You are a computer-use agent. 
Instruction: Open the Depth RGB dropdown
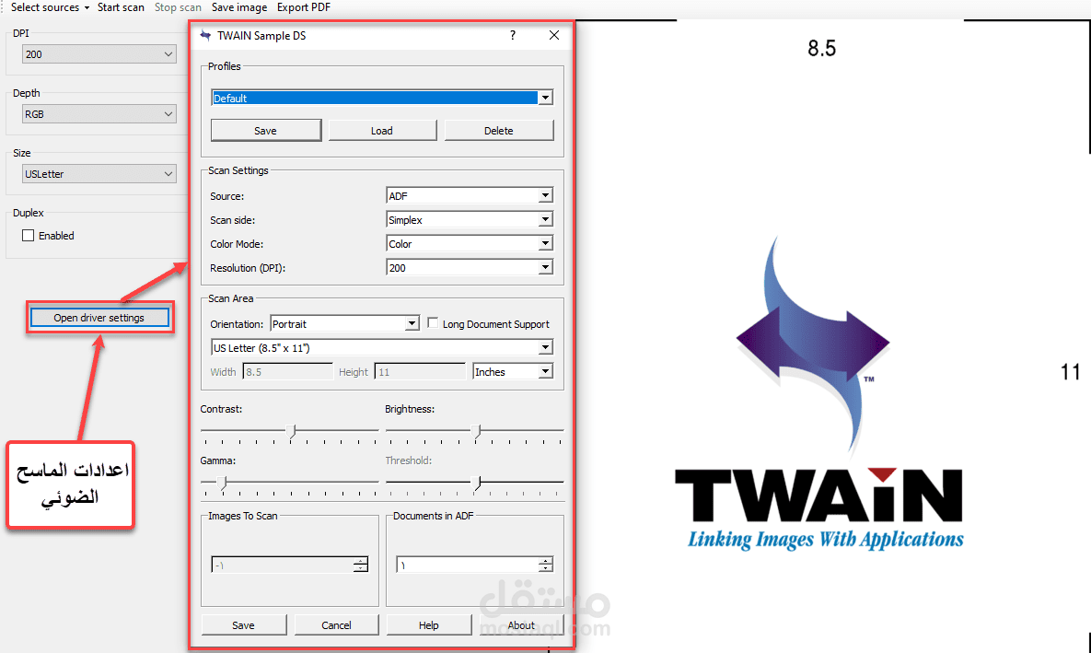pos(99,114)
